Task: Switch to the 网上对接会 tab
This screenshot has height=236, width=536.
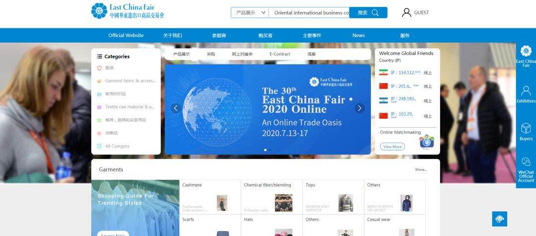Action: (242, 54)
